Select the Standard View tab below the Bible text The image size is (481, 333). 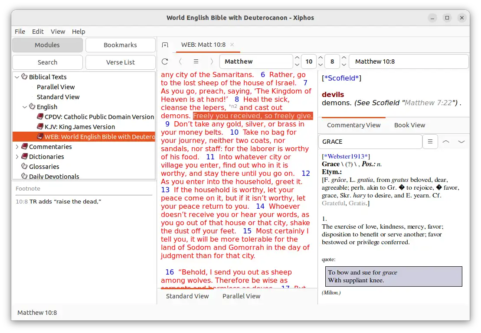(x=187, y=296)
